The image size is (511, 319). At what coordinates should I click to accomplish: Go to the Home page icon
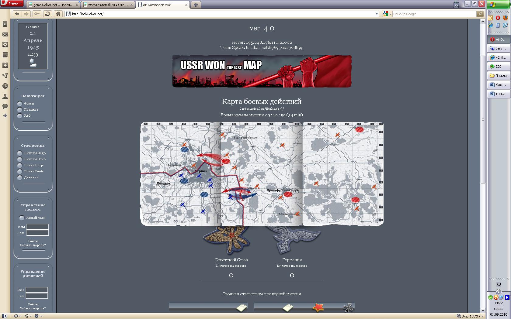pos(58,14)
